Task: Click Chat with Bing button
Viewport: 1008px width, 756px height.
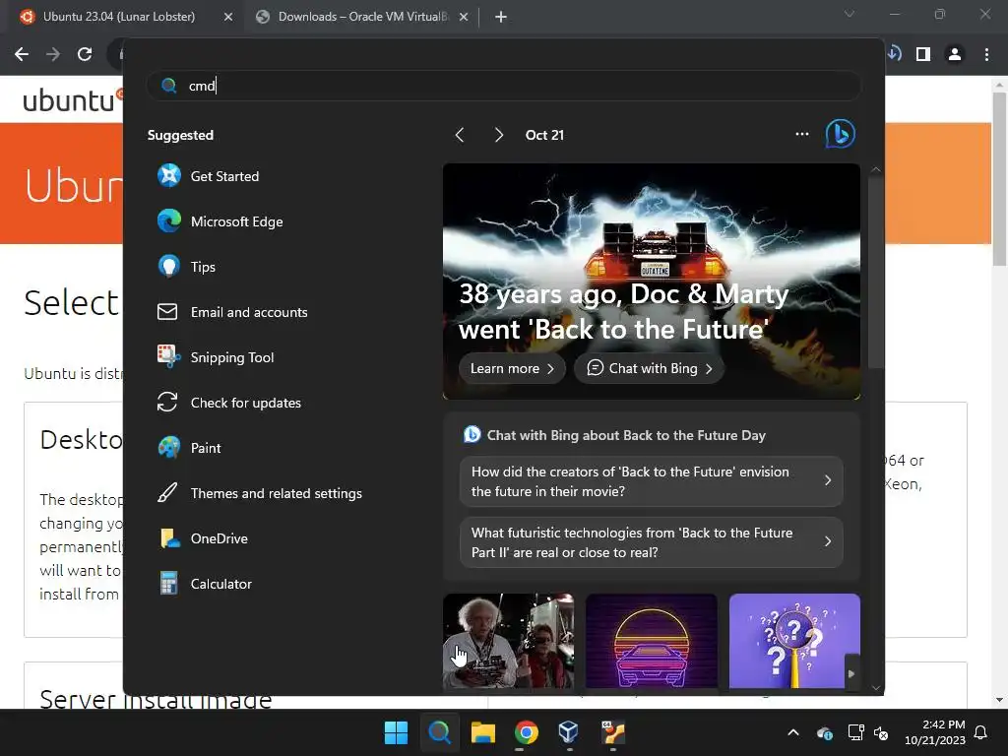Action: point(650,368)
